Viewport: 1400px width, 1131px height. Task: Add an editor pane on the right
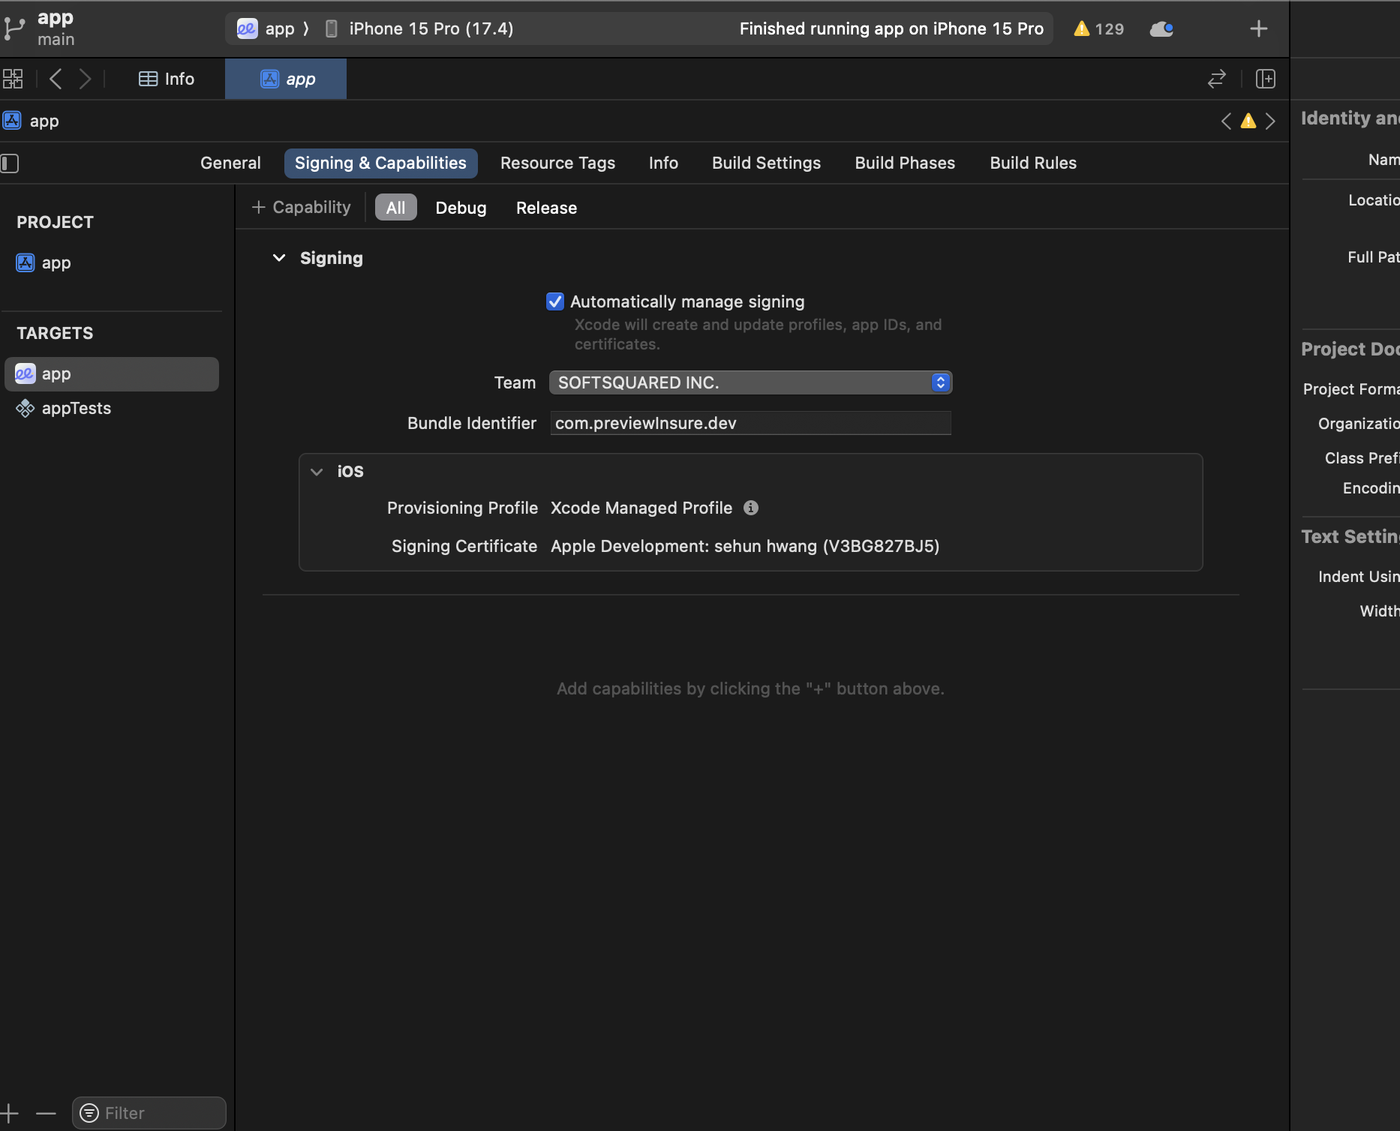coord(1266,79)
